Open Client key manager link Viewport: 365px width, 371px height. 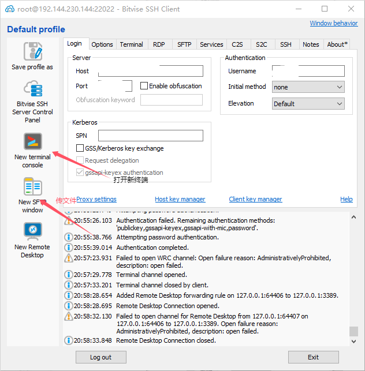click(x=256, y=199)
